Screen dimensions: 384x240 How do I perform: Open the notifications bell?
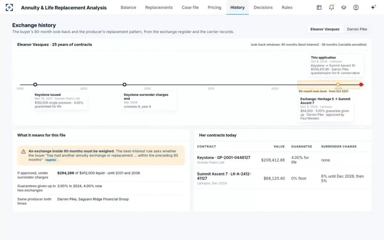(x=332, y=7)
